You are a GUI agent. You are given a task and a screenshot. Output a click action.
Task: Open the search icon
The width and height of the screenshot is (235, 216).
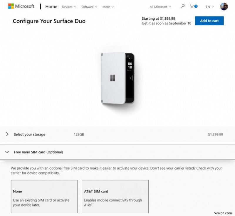(x=182, y=6)
